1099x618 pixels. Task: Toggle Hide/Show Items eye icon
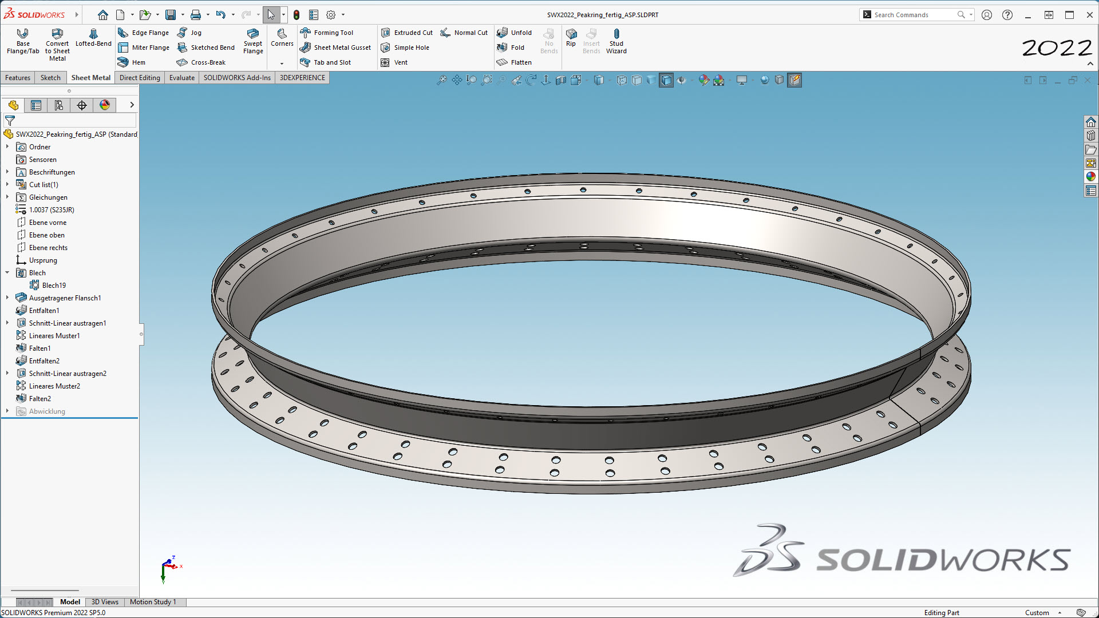(x=681, y=80)
